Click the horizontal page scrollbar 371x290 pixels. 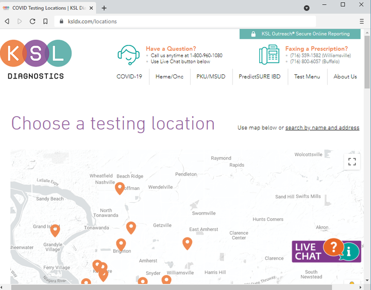tap(172, 287)
